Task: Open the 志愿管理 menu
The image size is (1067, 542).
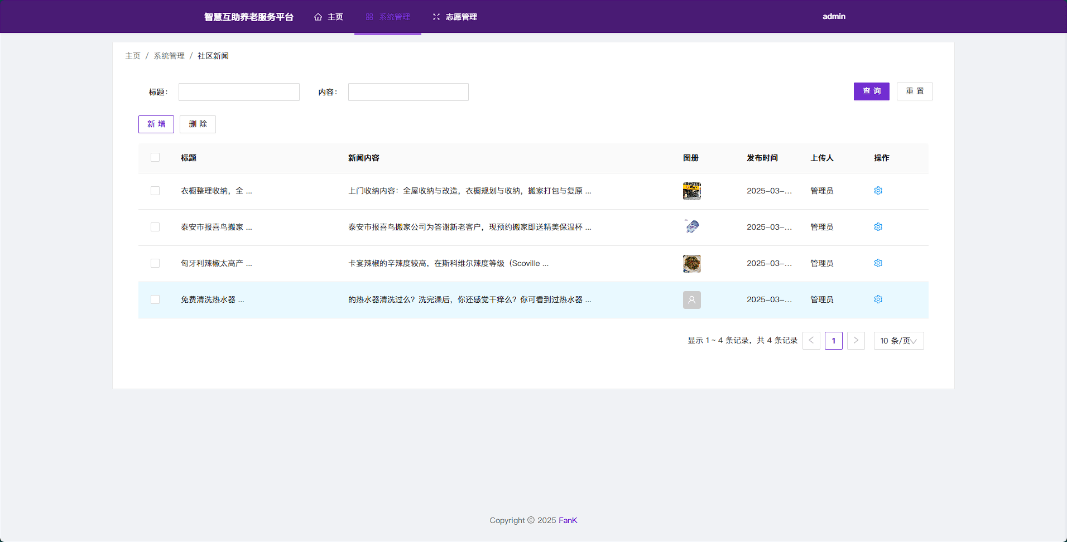Action: [x=461, y=17]
